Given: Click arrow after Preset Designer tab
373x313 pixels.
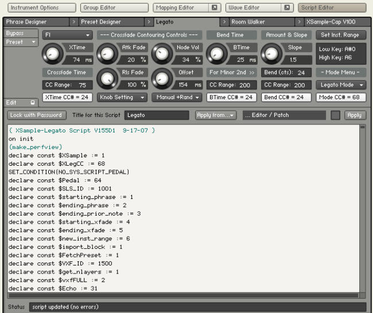Looking at the screenshot, I should click(x=149, y=22).
